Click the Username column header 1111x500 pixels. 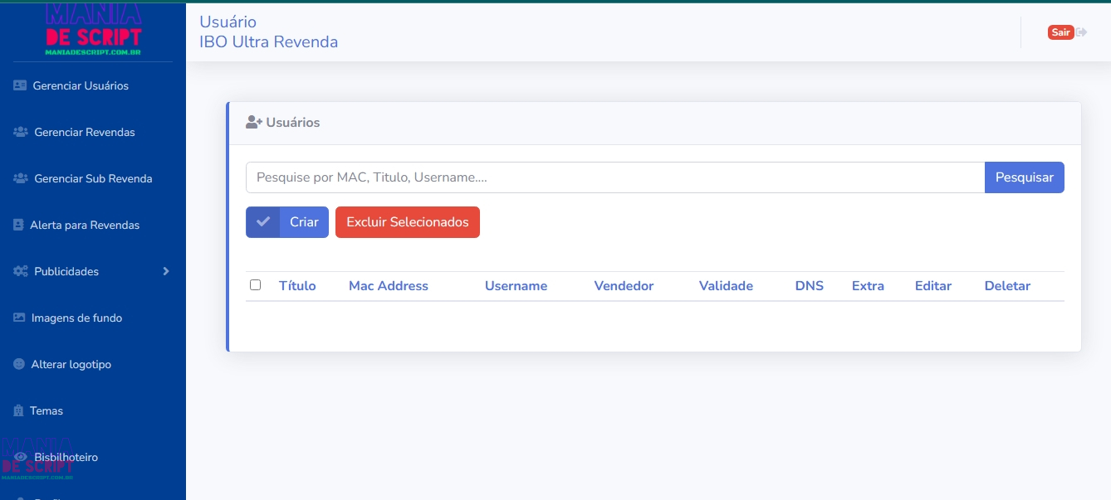tap(516, 286)
